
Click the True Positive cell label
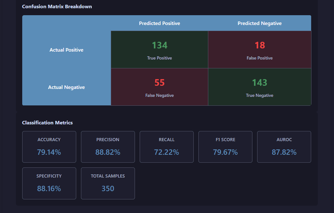tap(160, 58)
